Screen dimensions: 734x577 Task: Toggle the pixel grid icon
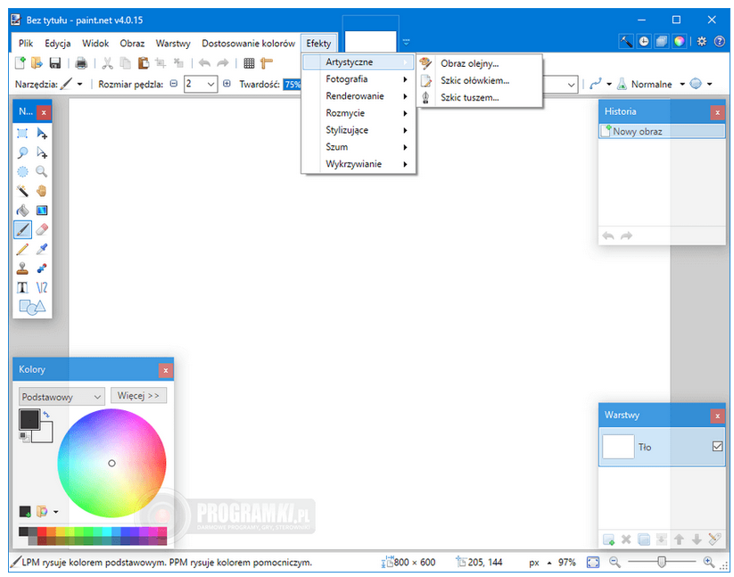(x=249, y=62)
